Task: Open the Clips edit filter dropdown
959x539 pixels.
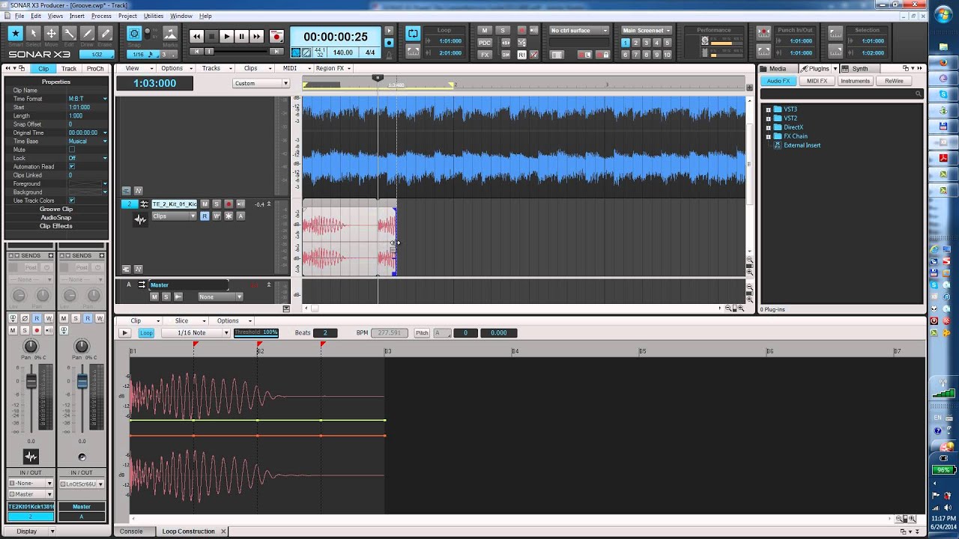Action: [174, 216]
